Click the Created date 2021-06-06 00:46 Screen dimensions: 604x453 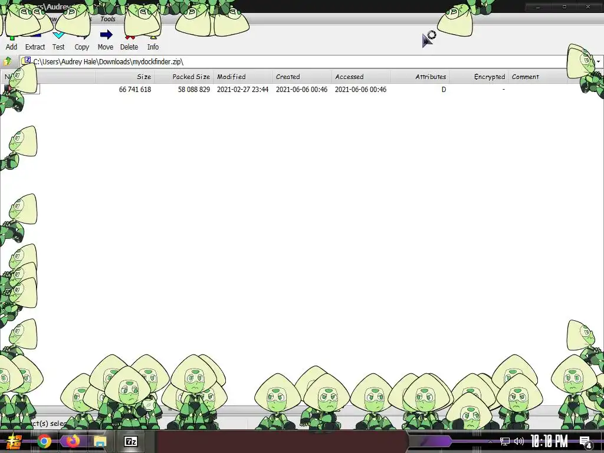[301, 90]
